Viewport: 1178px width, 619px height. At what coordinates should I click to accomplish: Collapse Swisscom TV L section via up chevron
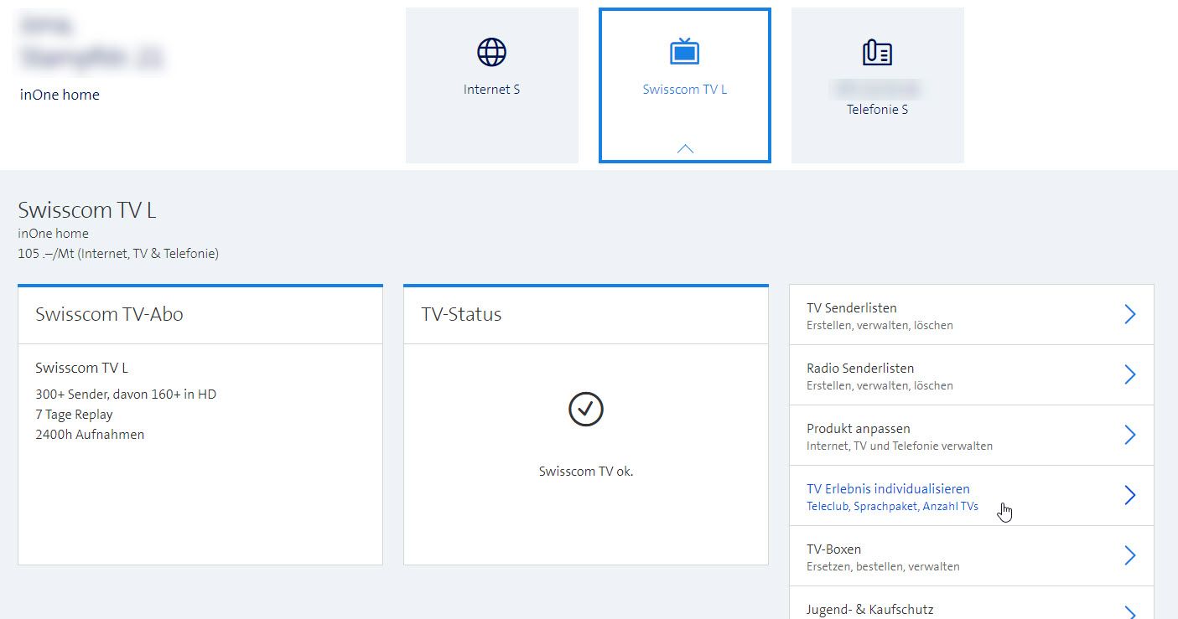(685, 148)
